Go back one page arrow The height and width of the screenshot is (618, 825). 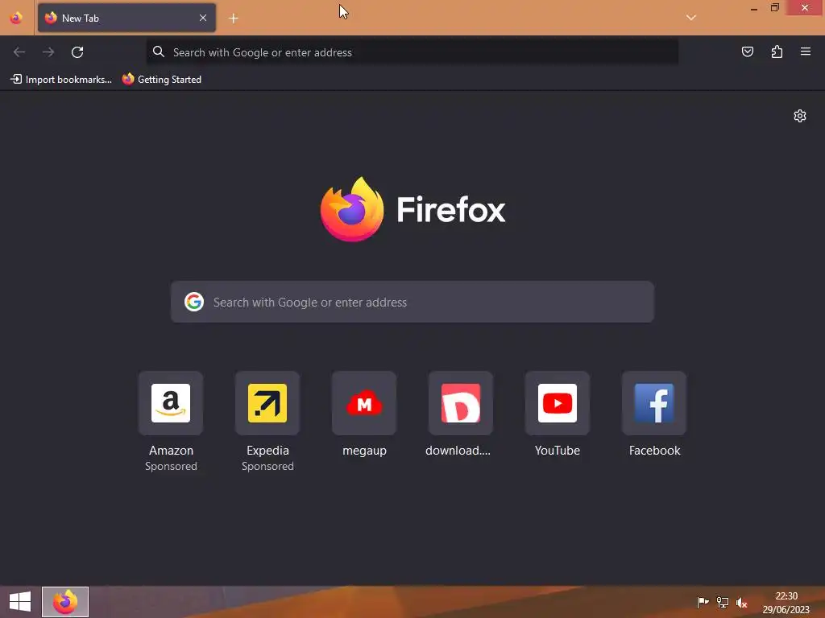click(19, 52)
